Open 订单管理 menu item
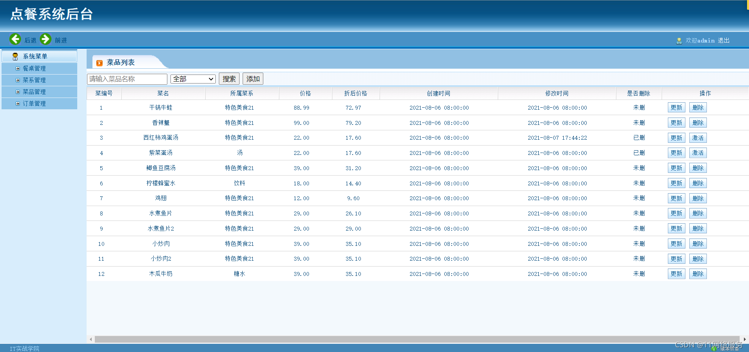This screenshot has width=749, height=352. [x=34, y=103]
